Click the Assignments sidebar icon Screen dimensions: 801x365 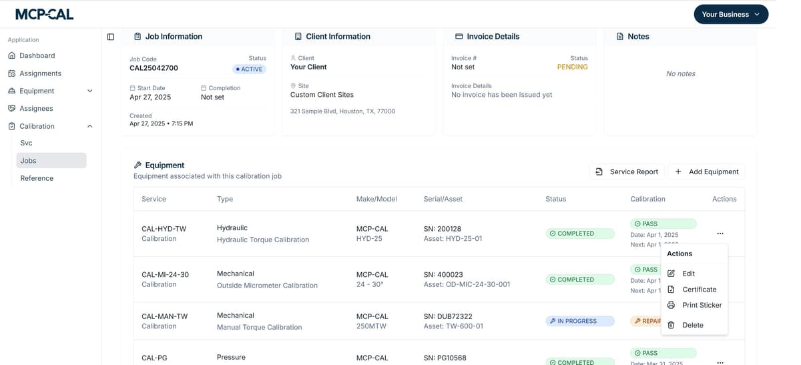coord(12,73)
